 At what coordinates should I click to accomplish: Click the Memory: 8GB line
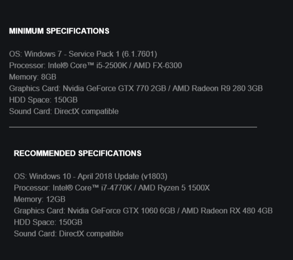click(x=33, y=77)
